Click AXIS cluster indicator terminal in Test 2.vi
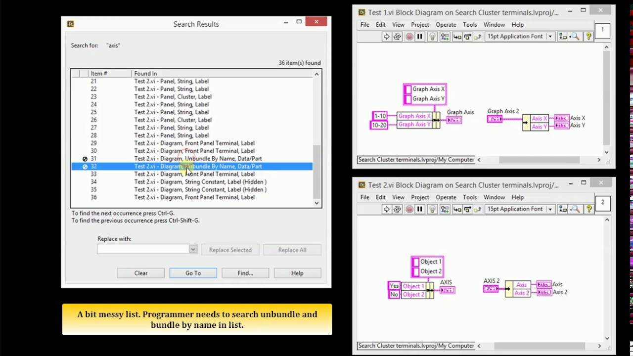Image resolution: width=633 pixels, height=356 pixels. 447,290
